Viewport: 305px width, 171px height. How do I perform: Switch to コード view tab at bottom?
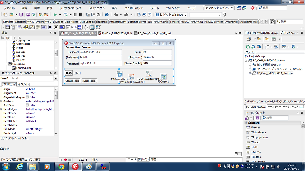pos(132,159)
